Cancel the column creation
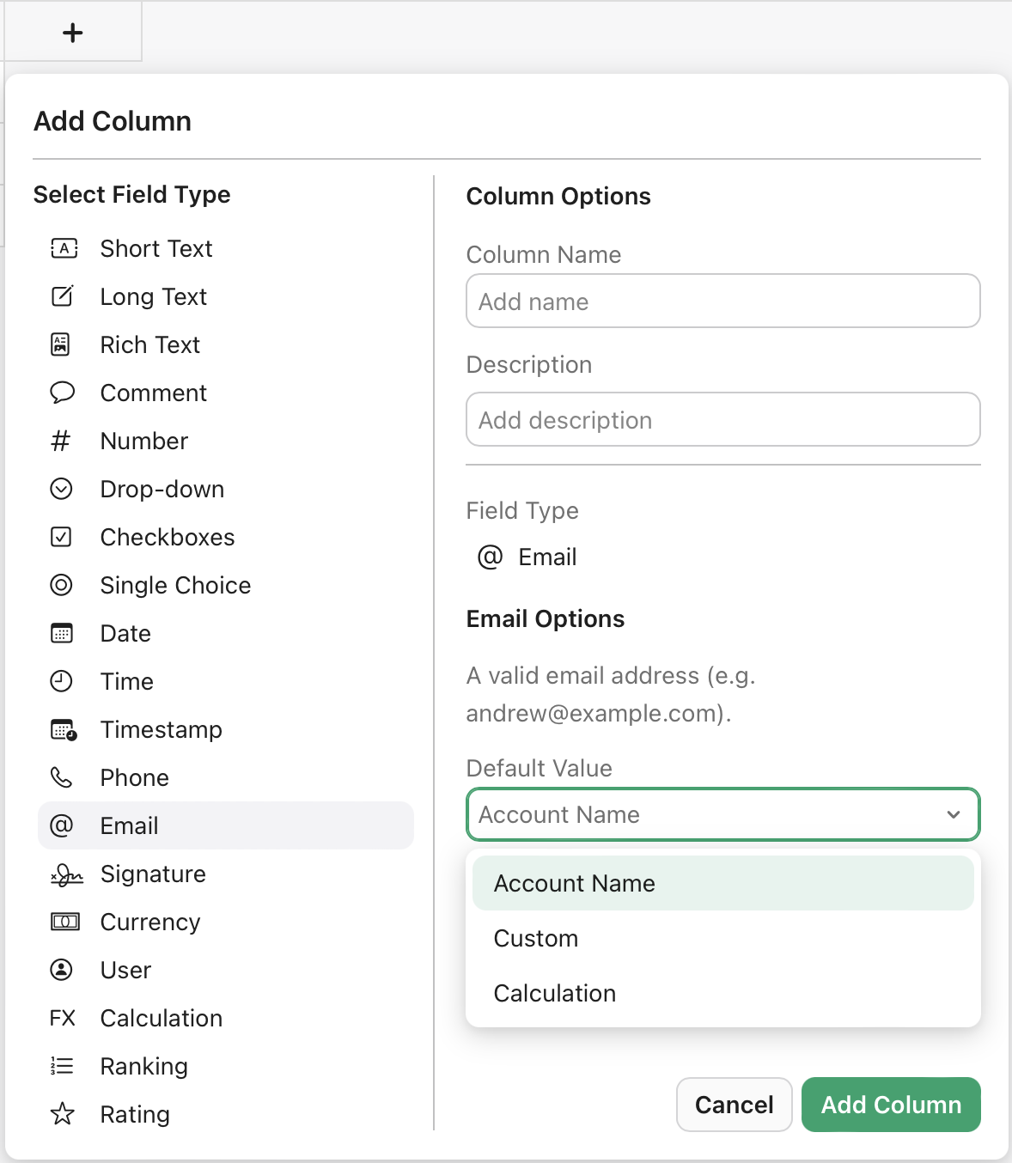This screenshot has height=1163, width=1012. 734,1105
